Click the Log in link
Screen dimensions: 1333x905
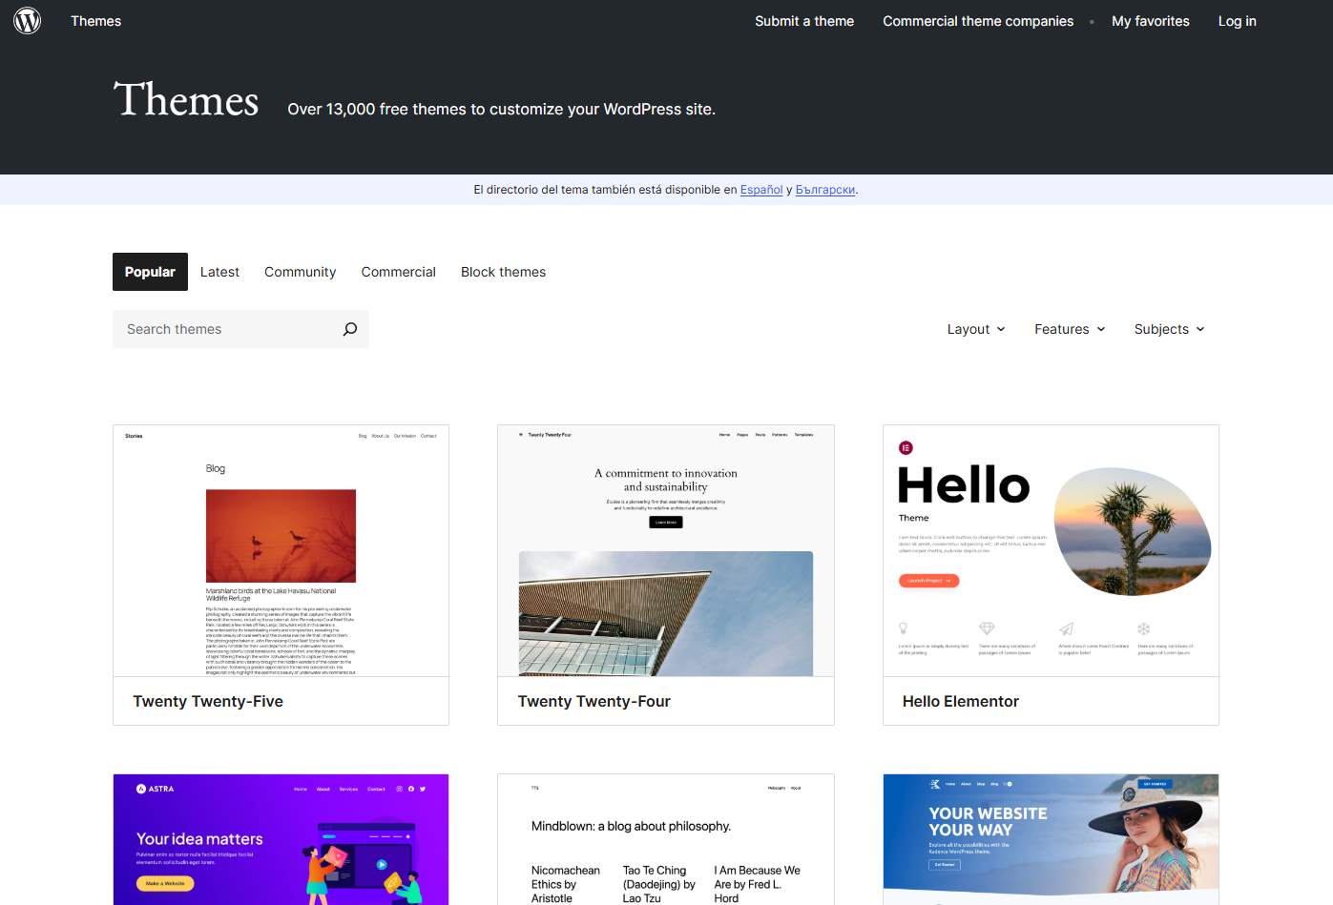pos(1238,21)
